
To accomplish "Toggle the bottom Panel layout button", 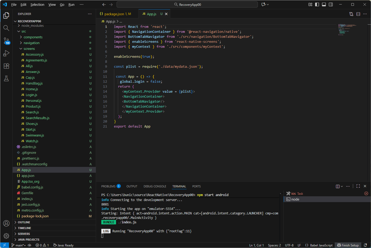I will (x=324, y=4).
